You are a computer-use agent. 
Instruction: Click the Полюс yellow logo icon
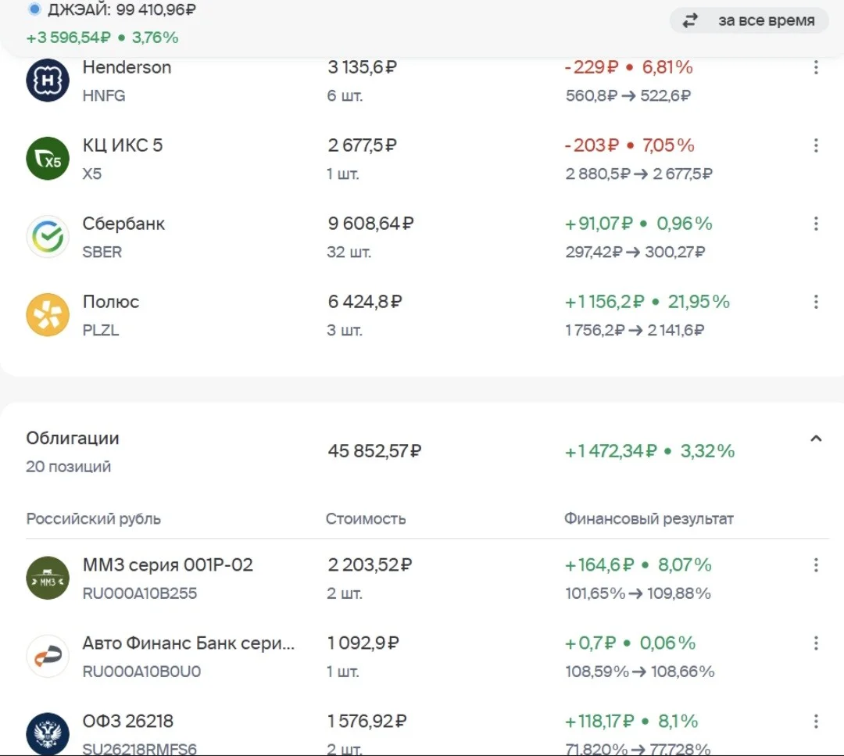click(48, 315)
